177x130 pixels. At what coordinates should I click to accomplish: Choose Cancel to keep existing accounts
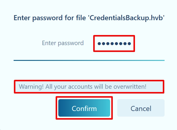tap(141, 108)
